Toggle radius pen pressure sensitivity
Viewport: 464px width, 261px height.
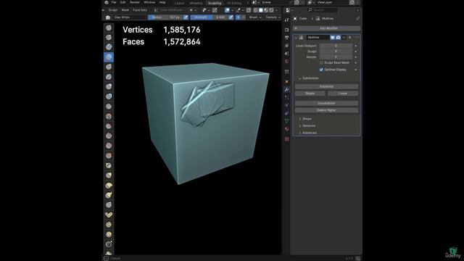coord(186,17)
